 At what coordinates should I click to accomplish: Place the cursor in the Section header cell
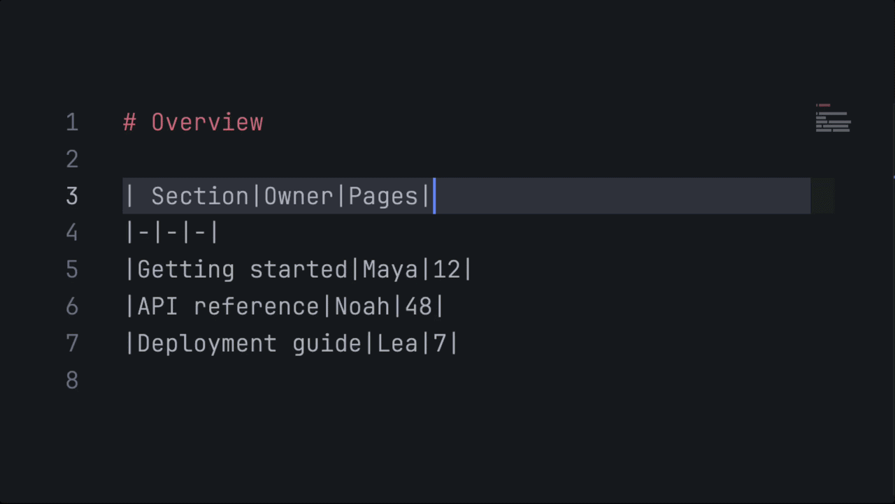click(200, 196)
